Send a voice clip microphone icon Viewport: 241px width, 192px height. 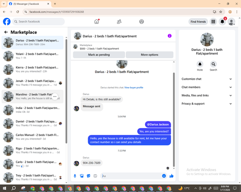[x=75, y=176]
